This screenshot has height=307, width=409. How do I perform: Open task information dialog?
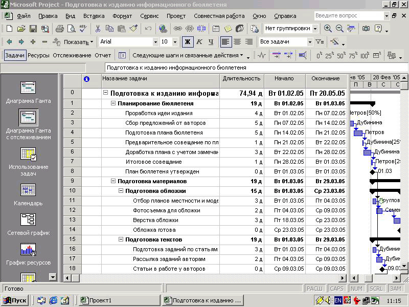point(216,28)
